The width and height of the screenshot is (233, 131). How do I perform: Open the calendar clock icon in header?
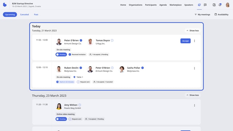pos(214,5)
